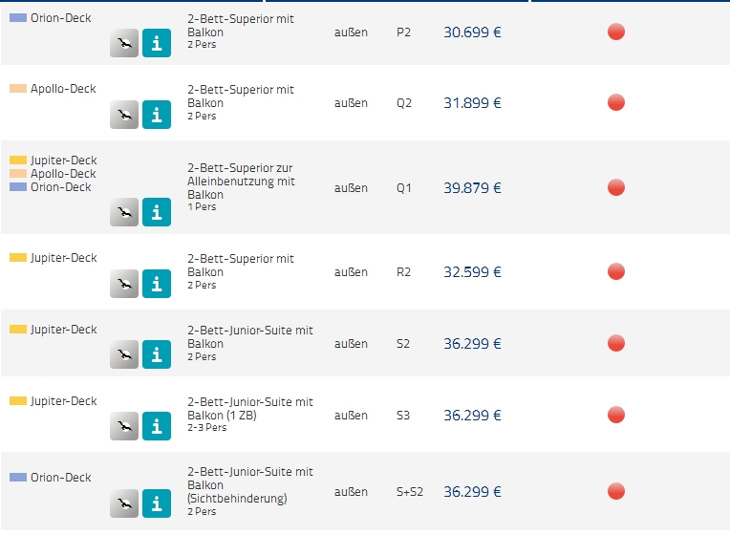Show info for the Q1 single-use cabin

157,212
